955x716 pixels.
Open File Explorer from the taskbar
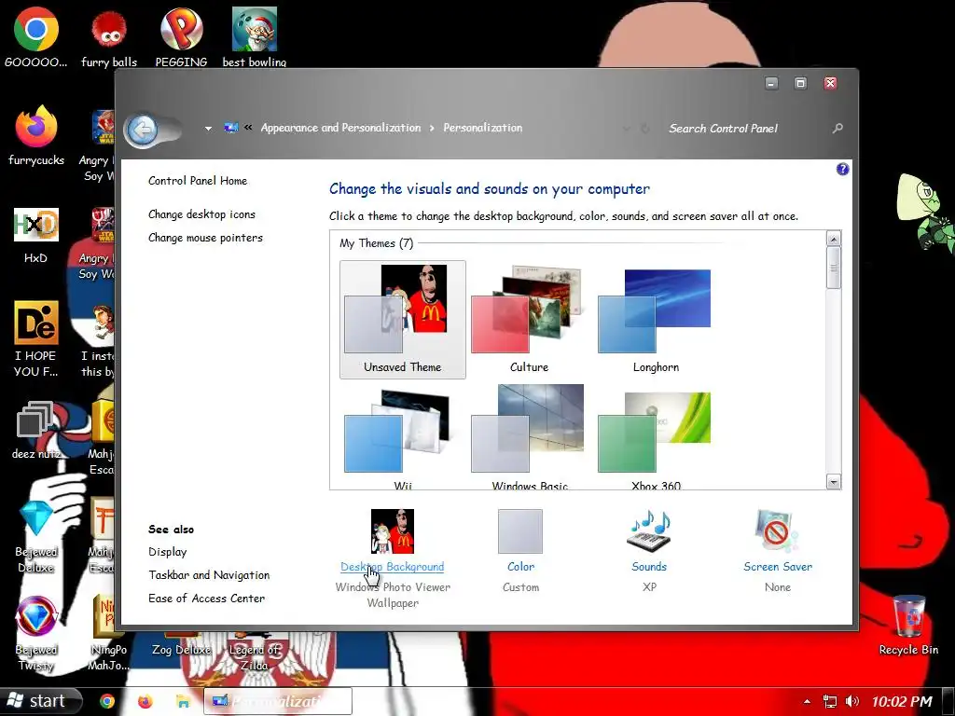pyautogui.click(x=183, y=701)
